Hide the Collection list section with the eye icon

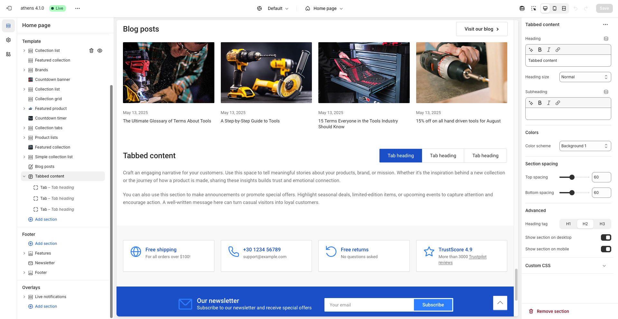(100, 51)
